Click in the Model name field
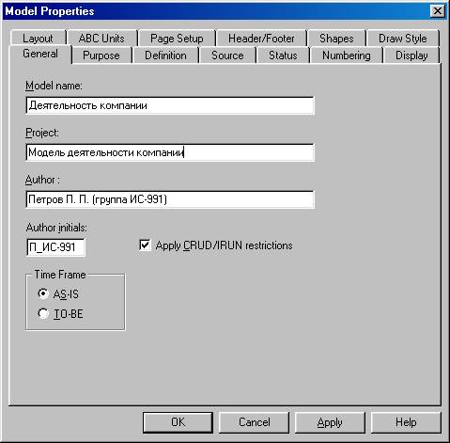This screenshot has width=450, height=443. pos(170,105)
